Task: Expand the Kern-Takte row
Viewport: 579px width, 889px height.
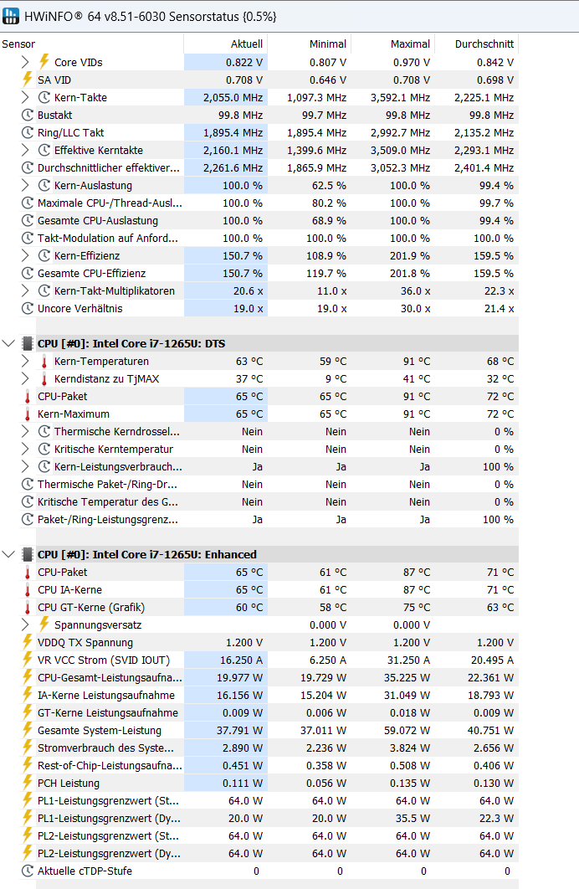Action: click(25, 97)
